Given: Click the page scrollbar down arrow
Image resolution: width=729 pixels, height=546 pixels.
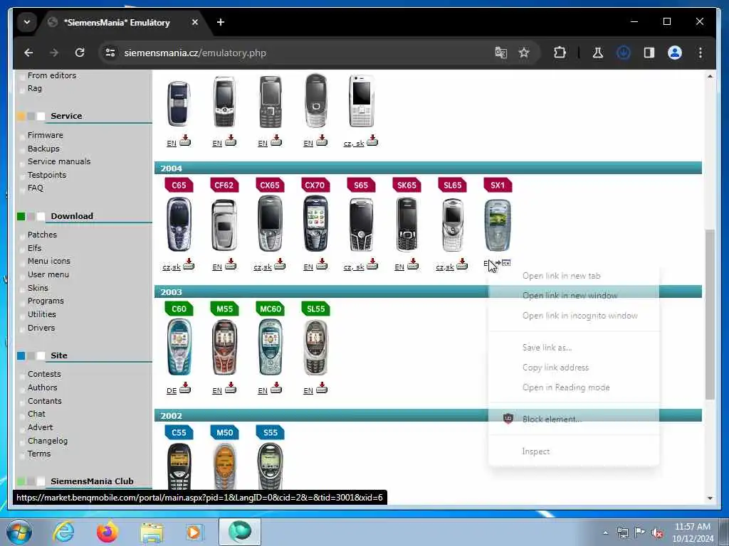Looking at the screenshot, I should [710, 498].
